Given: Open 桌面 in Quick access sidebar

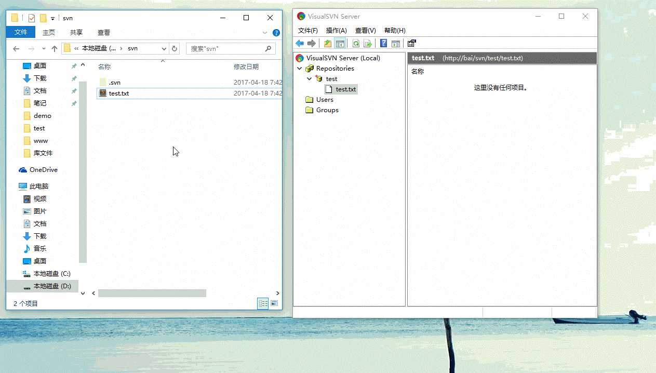Looking at the screenshot, I should tap(40, 66).
